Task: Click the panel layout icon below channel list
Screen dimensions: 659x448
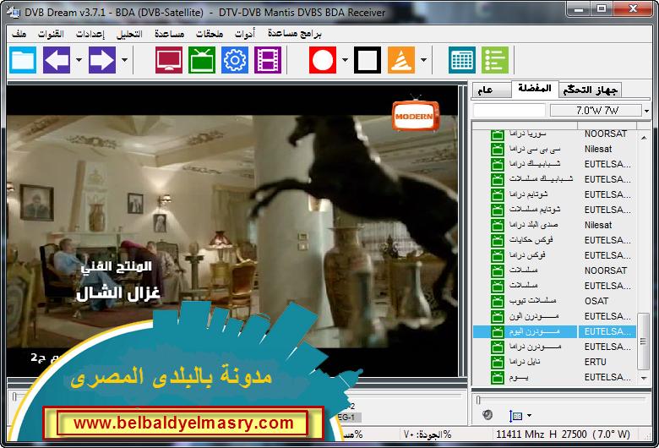Action: (x=515, y=416)
